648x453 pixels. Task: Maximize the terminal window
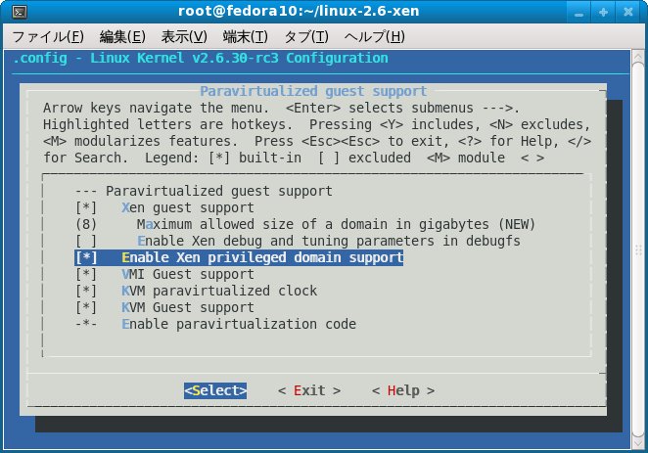pos(603,12)
